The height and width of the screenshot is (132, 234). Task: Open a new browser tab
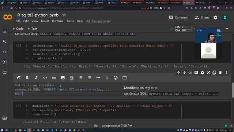click(210, 3)
